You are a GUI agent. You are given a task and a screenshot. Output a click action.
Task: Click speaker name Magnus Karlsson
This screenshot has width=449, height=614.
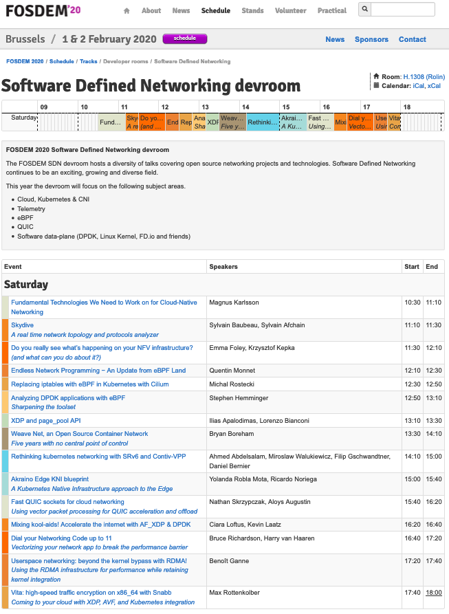[x=234, y=303]
